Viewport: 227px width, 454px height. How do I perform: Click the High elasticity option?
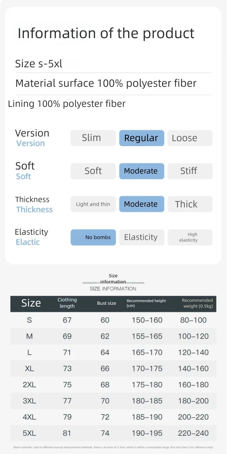pos(190,237)
